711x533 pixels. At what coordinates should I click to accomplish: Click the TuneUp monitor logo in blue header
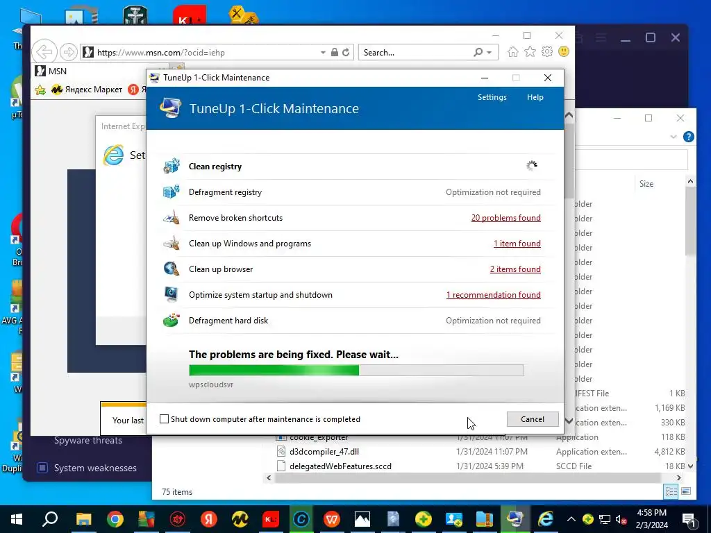tap(171, 108)
